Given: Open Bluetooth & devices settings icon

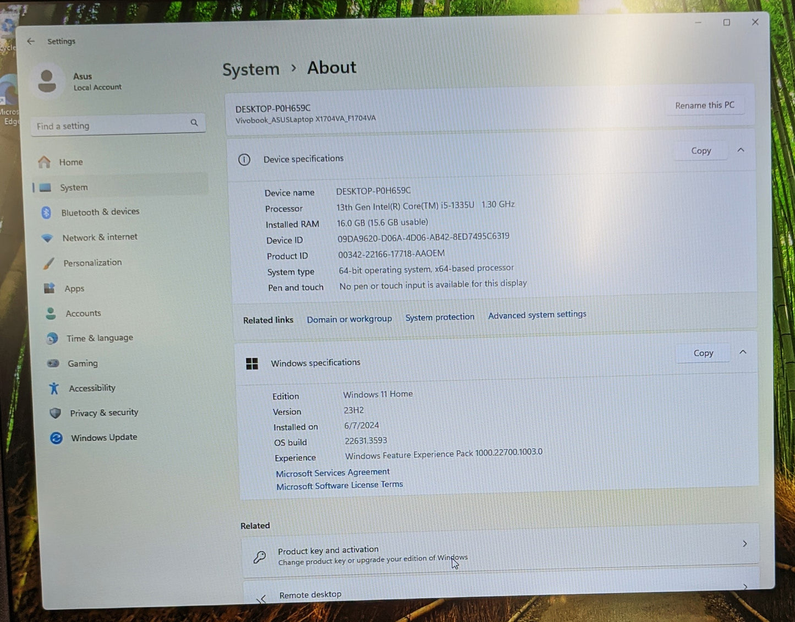Looking at the screenshot, I should coord(46,212).
